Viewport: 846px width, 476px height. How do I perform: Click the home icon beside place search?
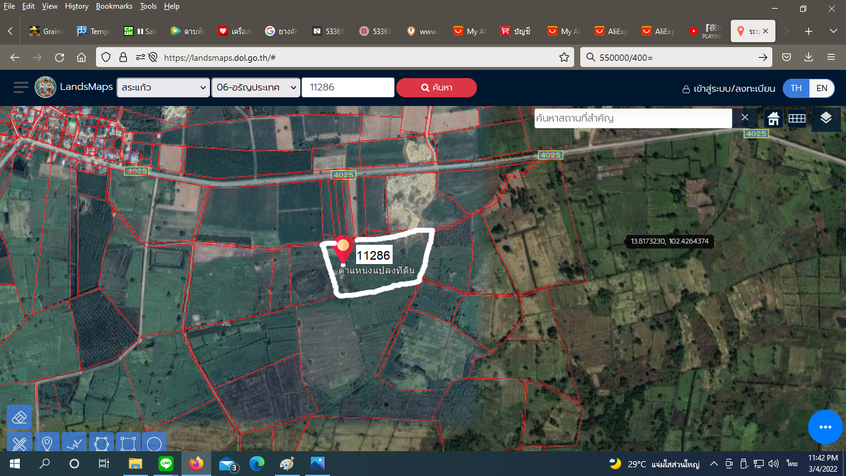773,118
